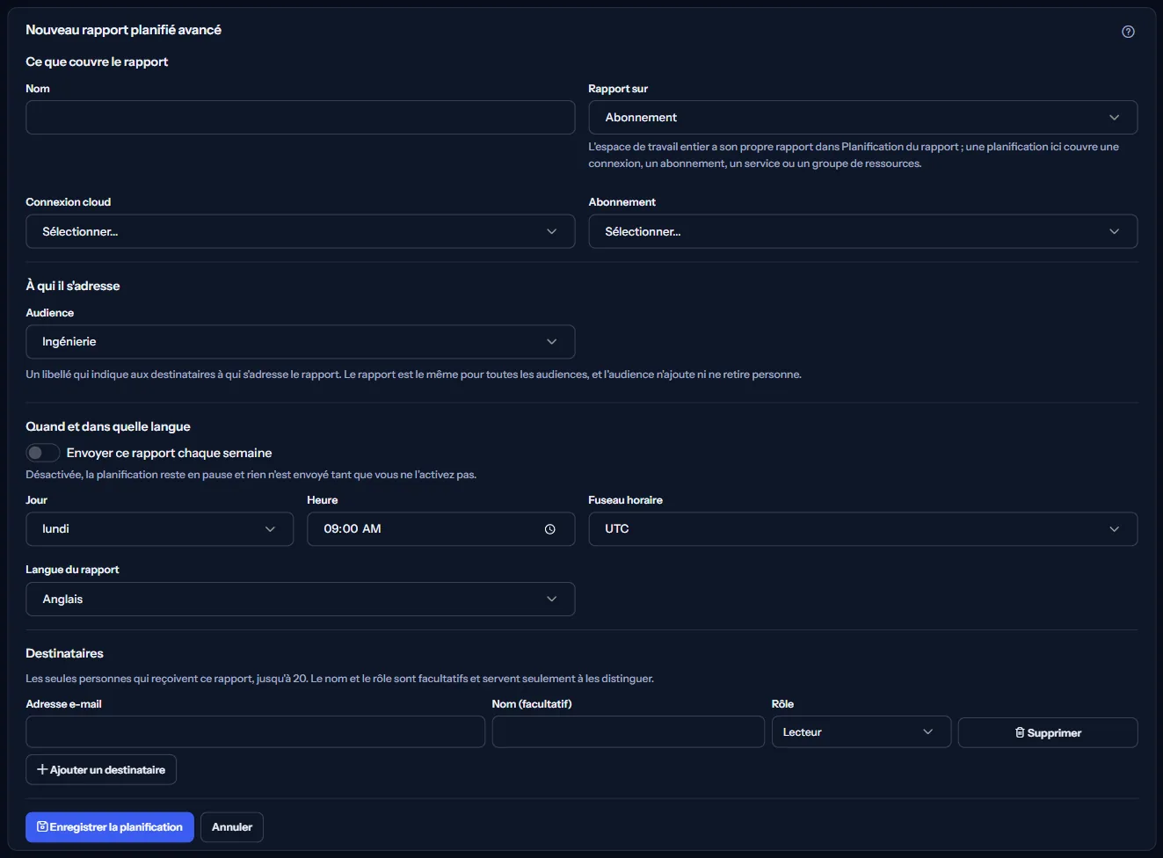
Task: Open the Abonnement Sélectionner dropdown
Action: coord(862,232)
